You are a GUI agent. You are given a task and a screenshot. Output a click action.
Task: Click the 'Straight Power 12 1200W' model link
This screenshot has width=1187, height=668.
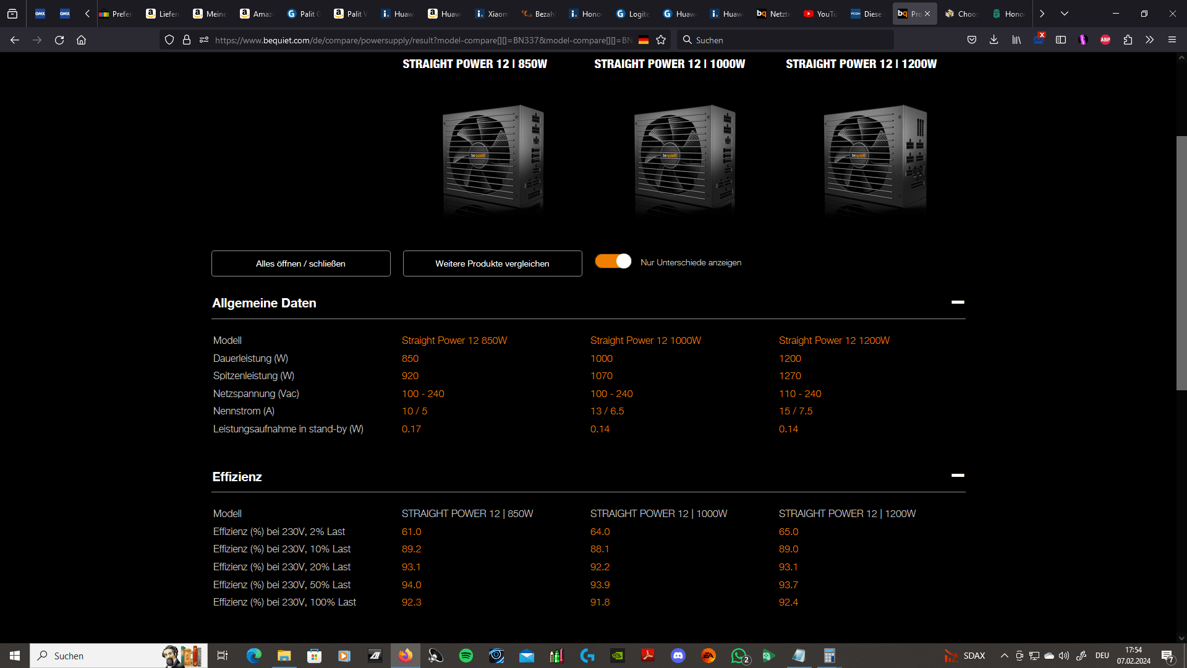point(834,341)
